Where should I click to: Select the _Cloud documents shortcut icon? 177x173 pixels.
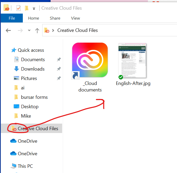click(x=90, y=61)
